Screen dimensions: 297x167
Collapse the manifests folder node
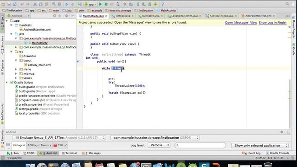[11, 25]
